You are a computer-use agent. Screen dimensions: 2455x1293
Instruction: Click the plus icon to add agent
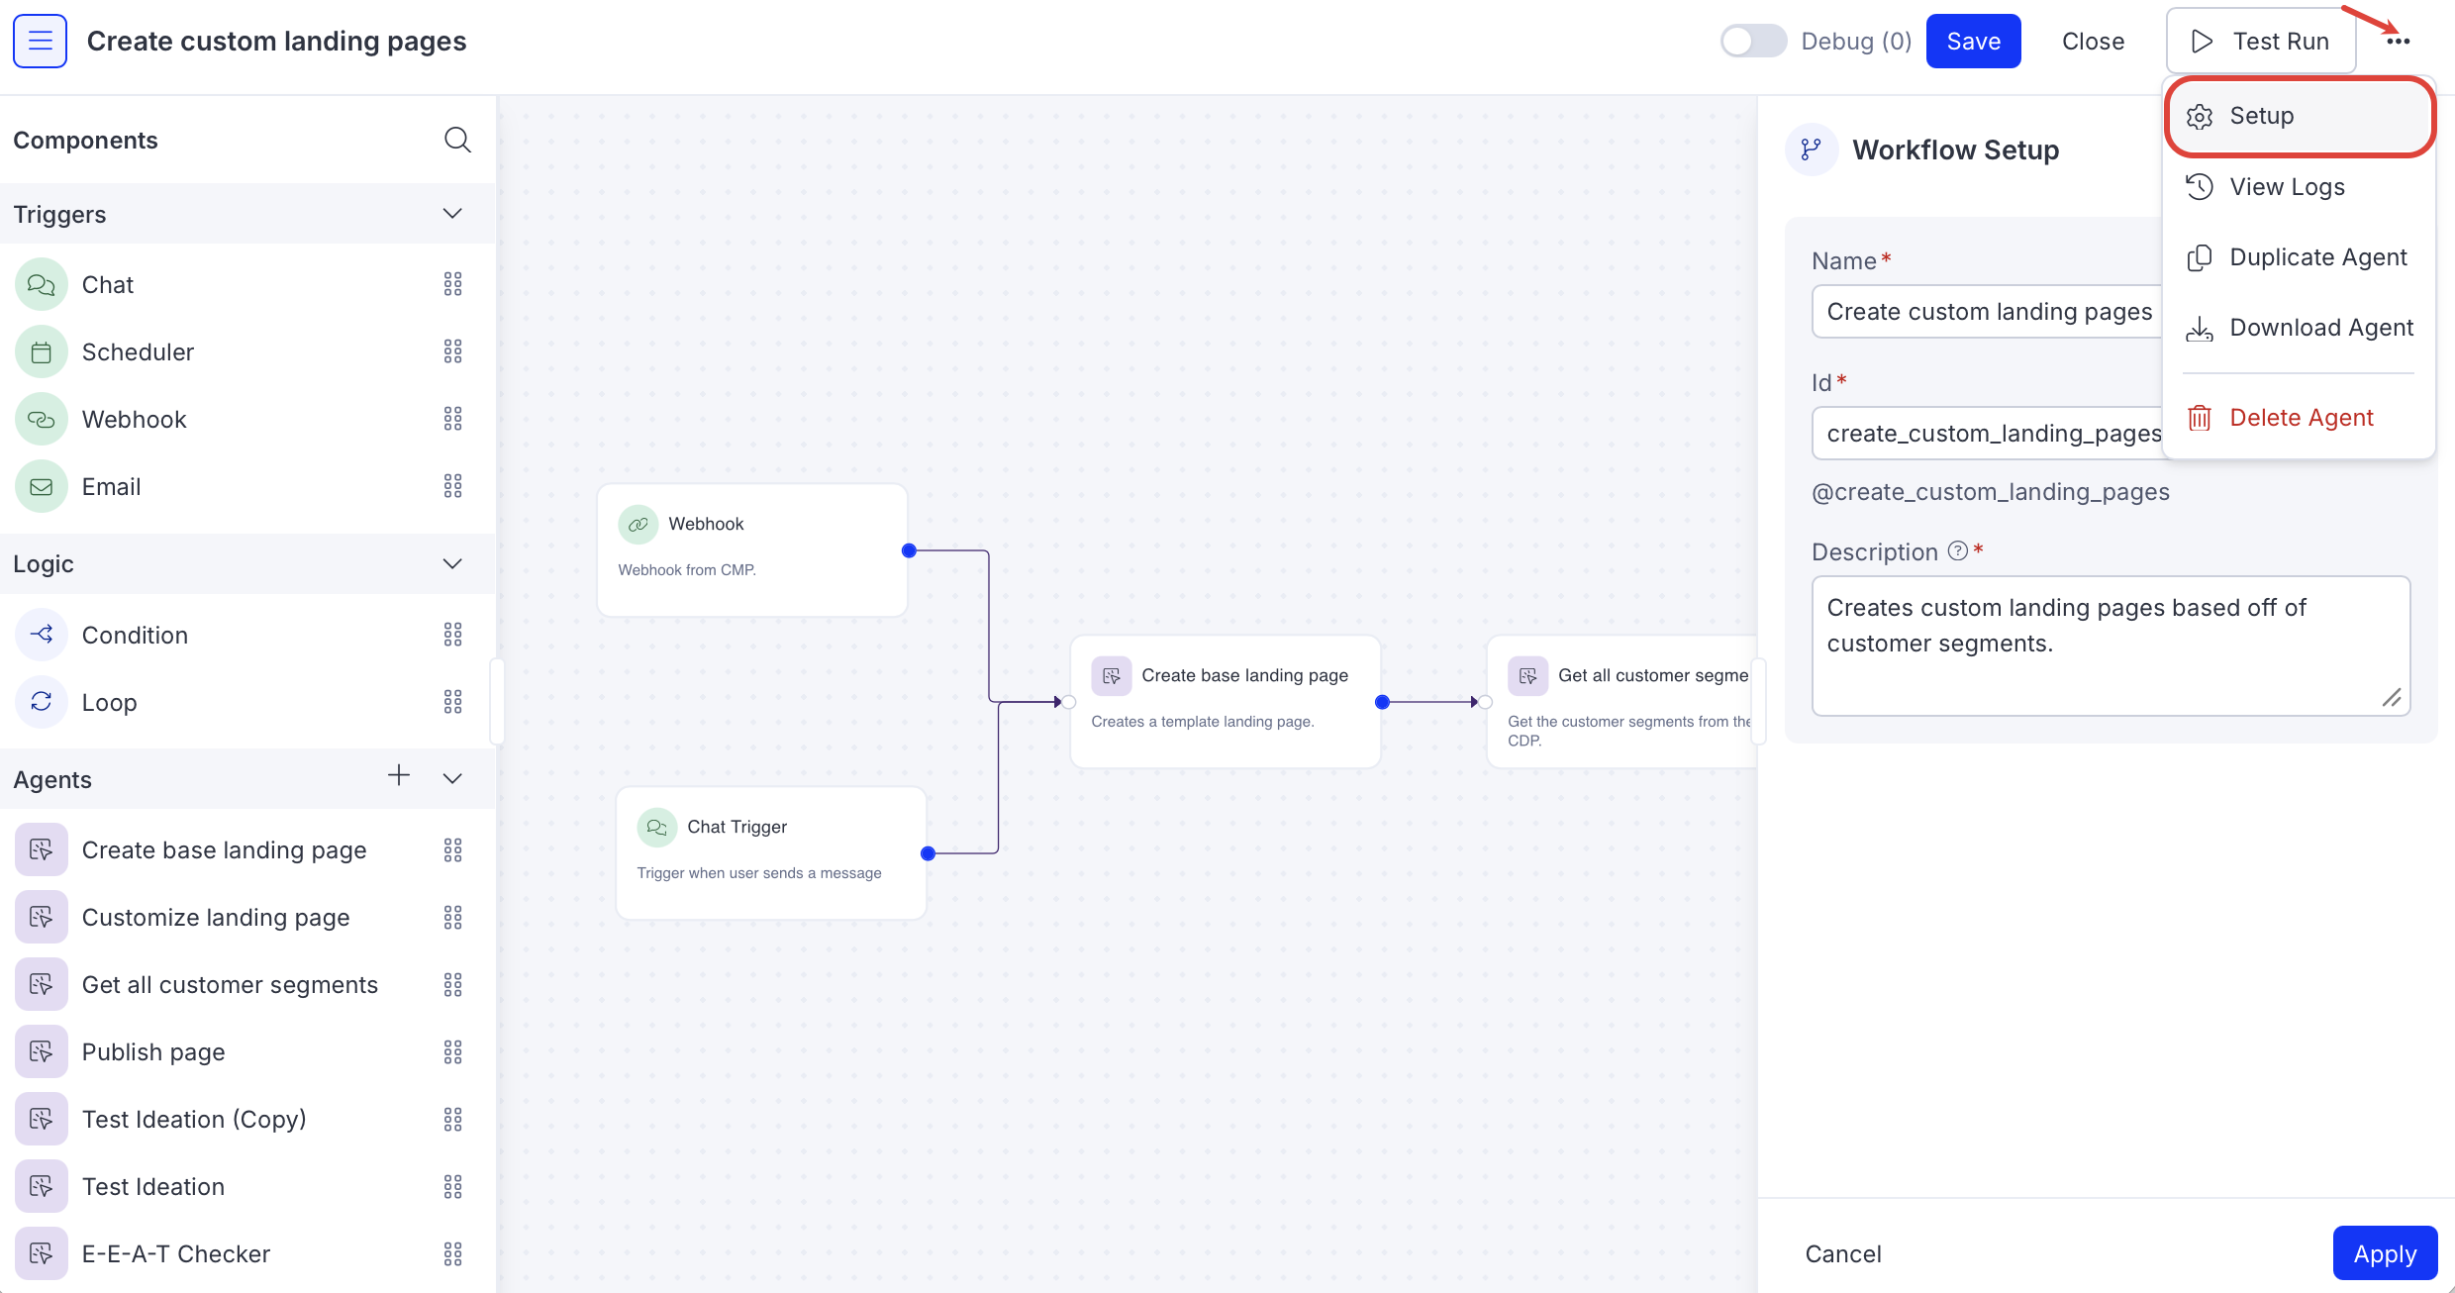click(x=398, y=775)
